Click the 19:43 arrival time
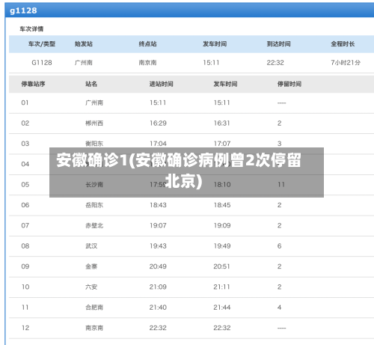The width and height of the screenshot is (374, 345). point(158,245)
